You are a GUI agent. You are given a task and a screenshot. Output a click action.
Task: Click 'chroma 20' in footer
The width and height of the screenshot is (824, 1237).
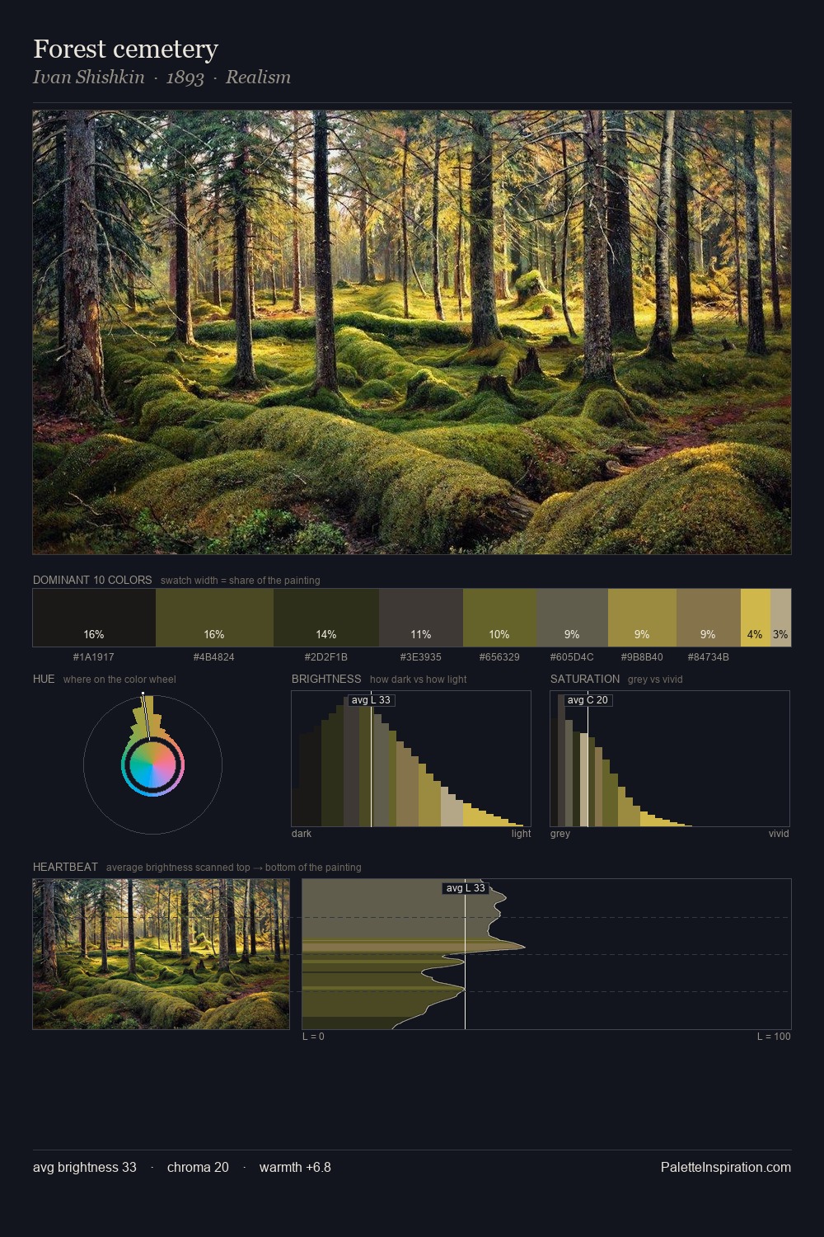(x=198, y=1167)
